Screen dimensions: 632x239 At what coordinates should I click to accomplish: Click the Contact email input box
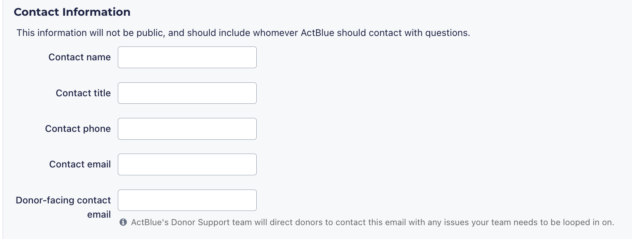187,164
